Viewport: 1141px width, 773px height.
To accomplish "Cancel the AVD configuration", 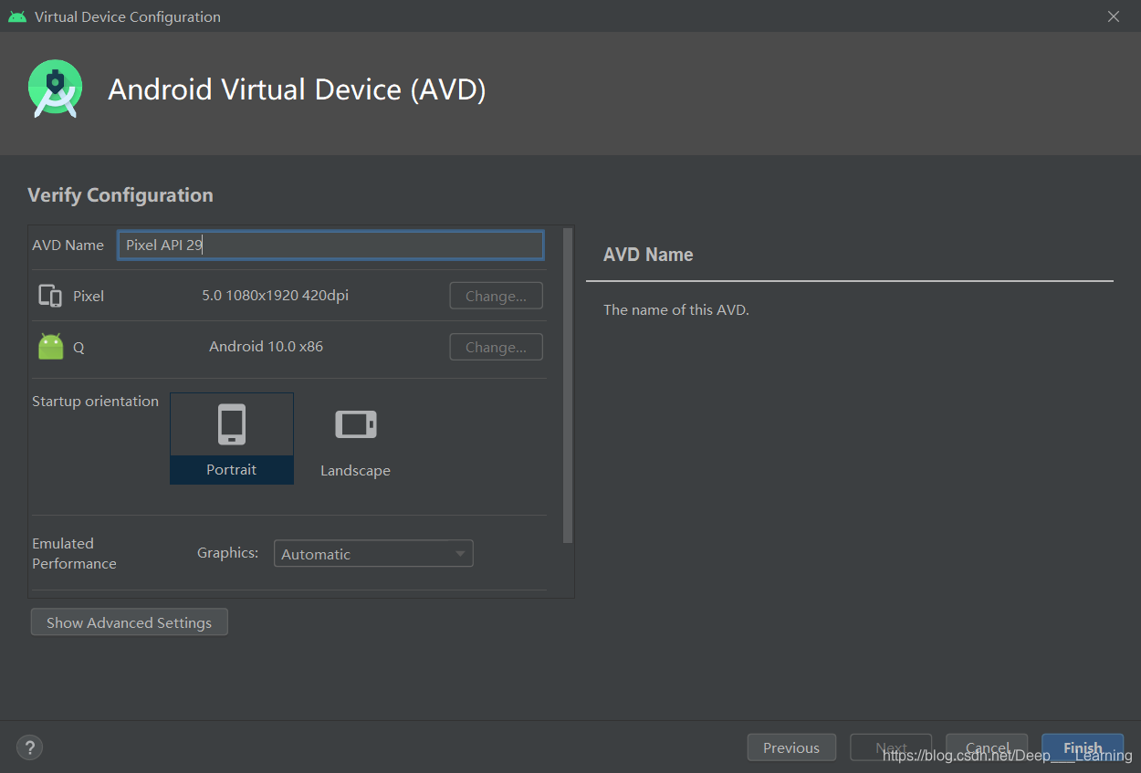I will pyautogui.click(x=987, y=747).
